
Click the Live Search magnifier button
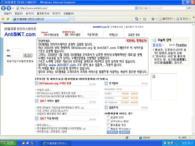(189, 8)
